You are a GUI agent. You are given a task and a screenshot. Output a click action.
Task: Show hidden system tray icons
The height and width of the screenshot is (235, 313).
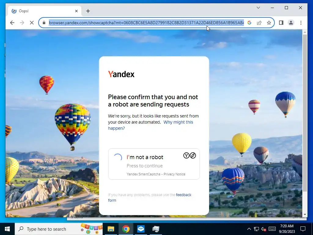point(249,229)
